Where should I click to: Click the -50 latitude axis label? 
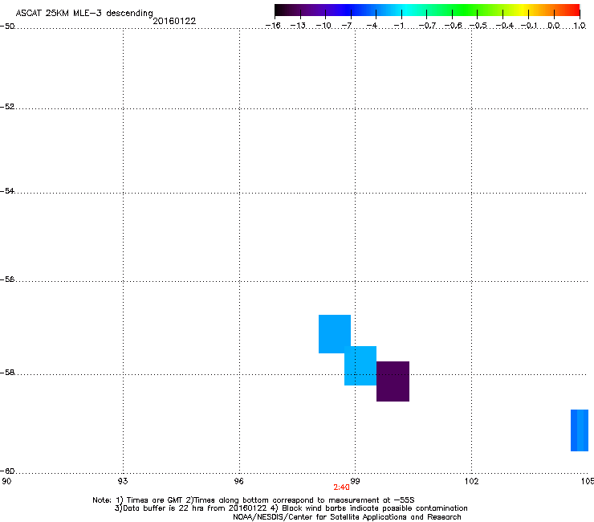7,27
